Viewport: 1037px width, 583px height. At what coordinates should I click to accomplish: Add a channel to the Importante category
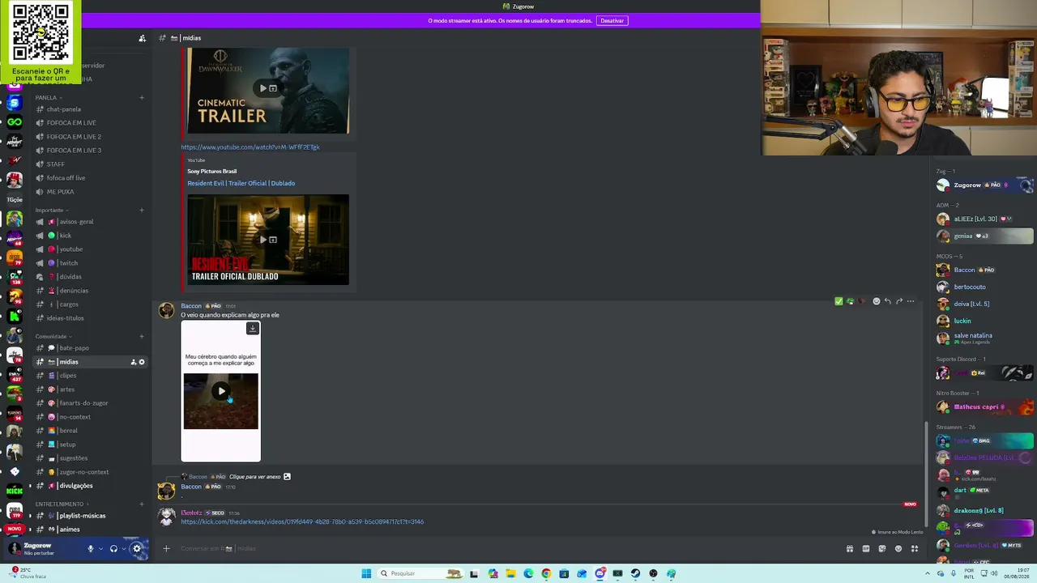coord(142,211)
